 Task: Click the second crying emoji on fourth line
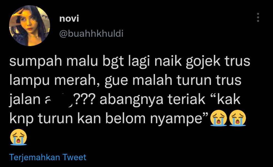(238, 117)
